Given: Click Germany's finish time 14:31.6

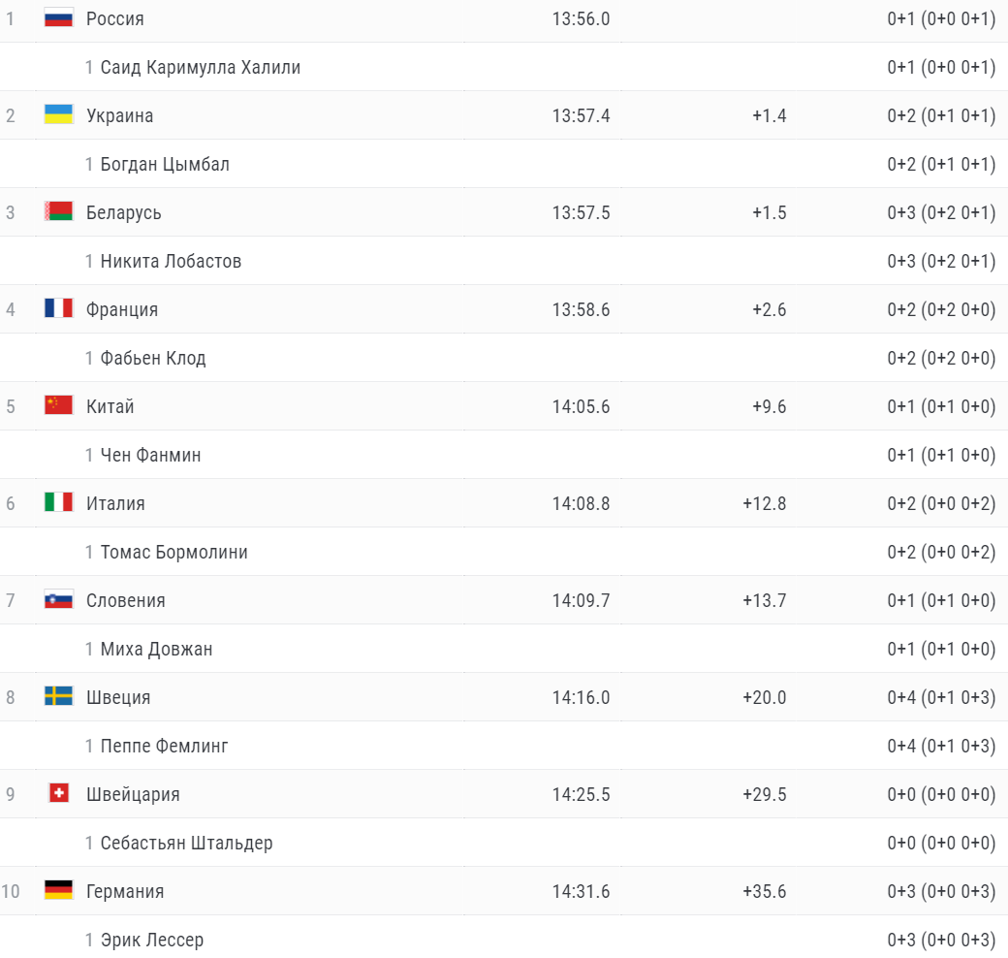Looking at the screenshot, I should (x=581, y=891).
